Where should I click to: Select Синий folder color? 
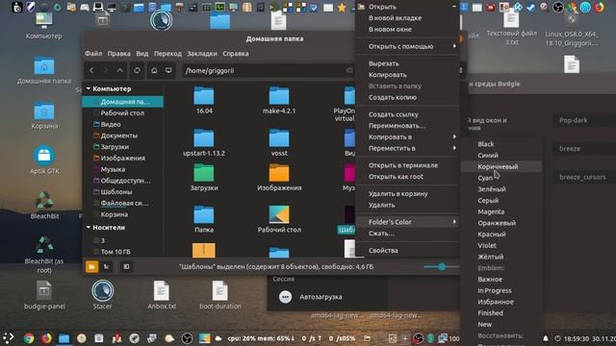coord(501,156)
